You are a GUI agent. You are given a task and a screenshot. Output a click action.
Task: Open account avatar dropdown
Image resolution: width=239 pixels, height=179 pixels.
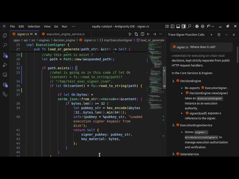[210, 26]
